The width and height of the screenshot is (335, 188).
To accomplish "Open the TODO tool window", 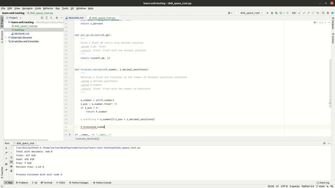I will tap(61, 183).
